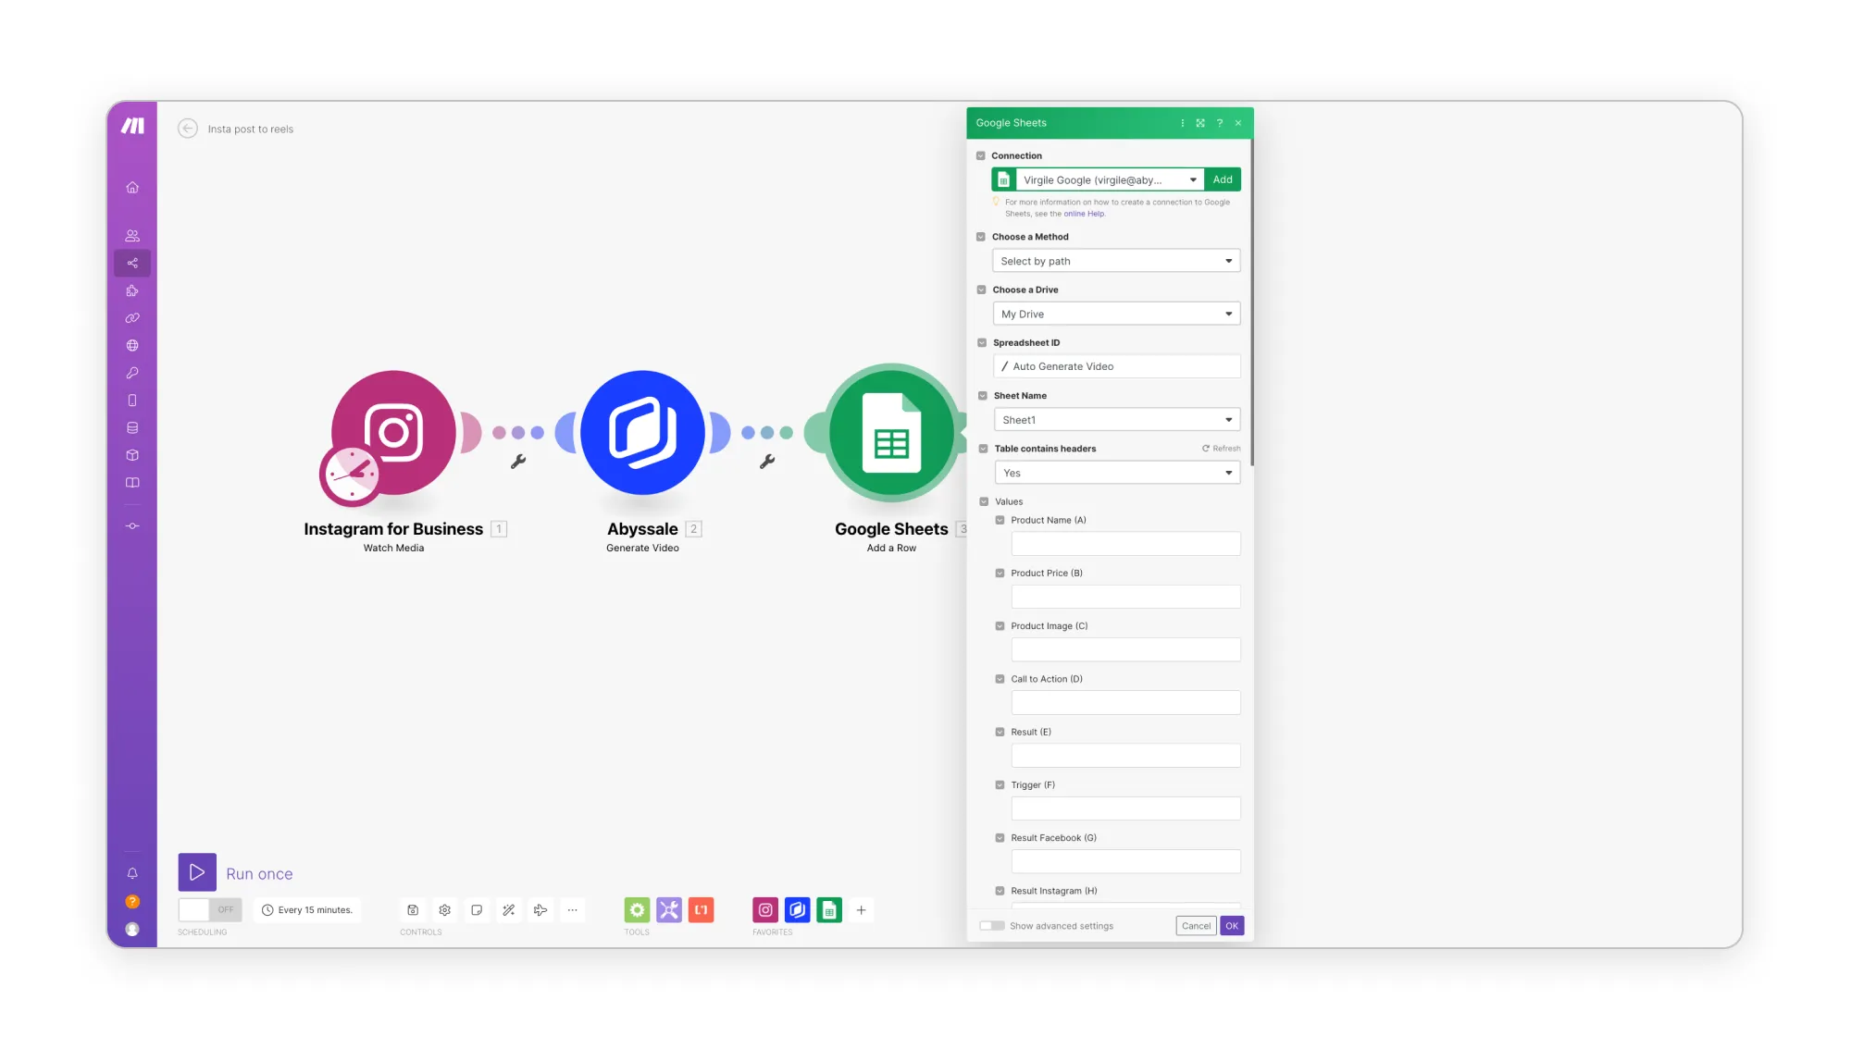Toggle the Choose a Method checkbox
The width and height of the screenshot is (1851, 1049).
[x=981, y=237]
